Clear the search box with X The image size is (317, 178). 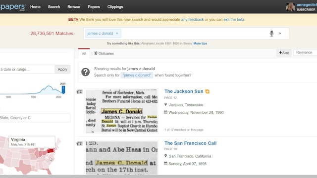coord(280,33)
